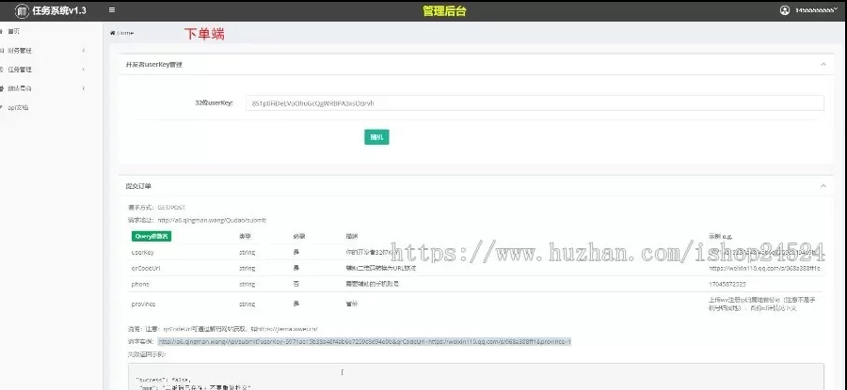Viewport: 847px width, 390px height.
Task: Click the string type cell in province row
Action: 247,304
